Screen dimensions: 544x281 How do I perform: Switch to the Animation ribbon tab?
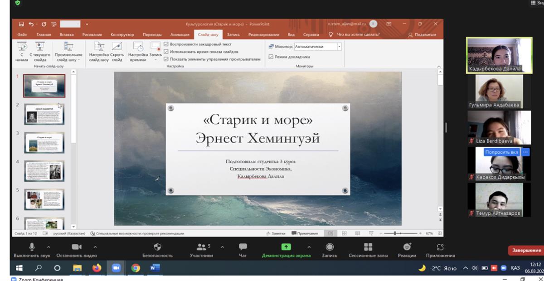180,34
